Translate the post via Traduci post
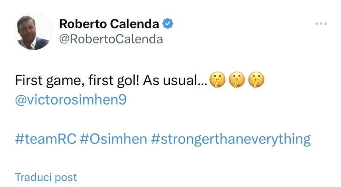The height and width of the screenshot is (187, 341). click(46, 177)
